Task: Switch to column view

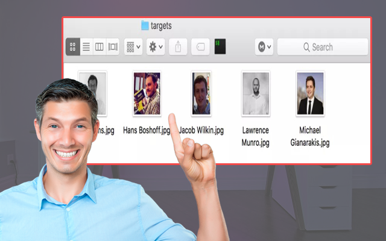Action: coord(100,47)
